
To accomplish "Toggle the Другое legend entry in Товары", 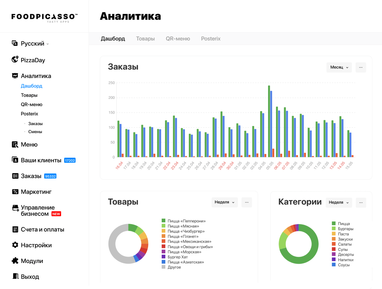I will point(174,267).
